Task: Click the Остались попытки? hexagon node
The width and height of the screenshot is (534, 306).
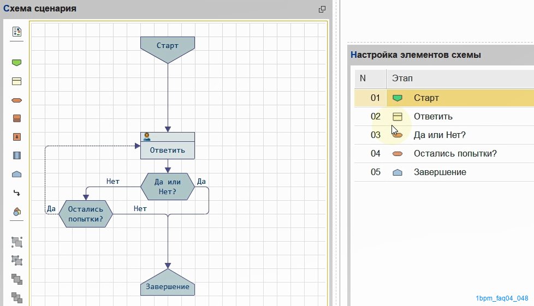Action: 86,214
